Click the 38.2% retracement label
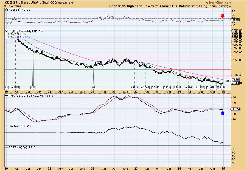This screenshot has height=171, width=247. click(230, 81)
